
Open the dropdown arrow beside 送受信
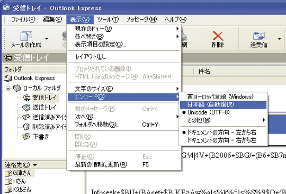pos(280,39)
